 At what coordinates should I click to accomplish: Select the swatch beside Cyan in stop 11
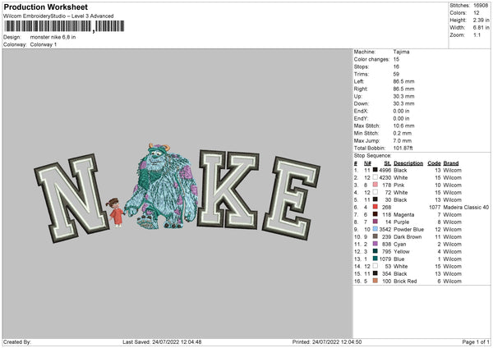coord(376,244)
